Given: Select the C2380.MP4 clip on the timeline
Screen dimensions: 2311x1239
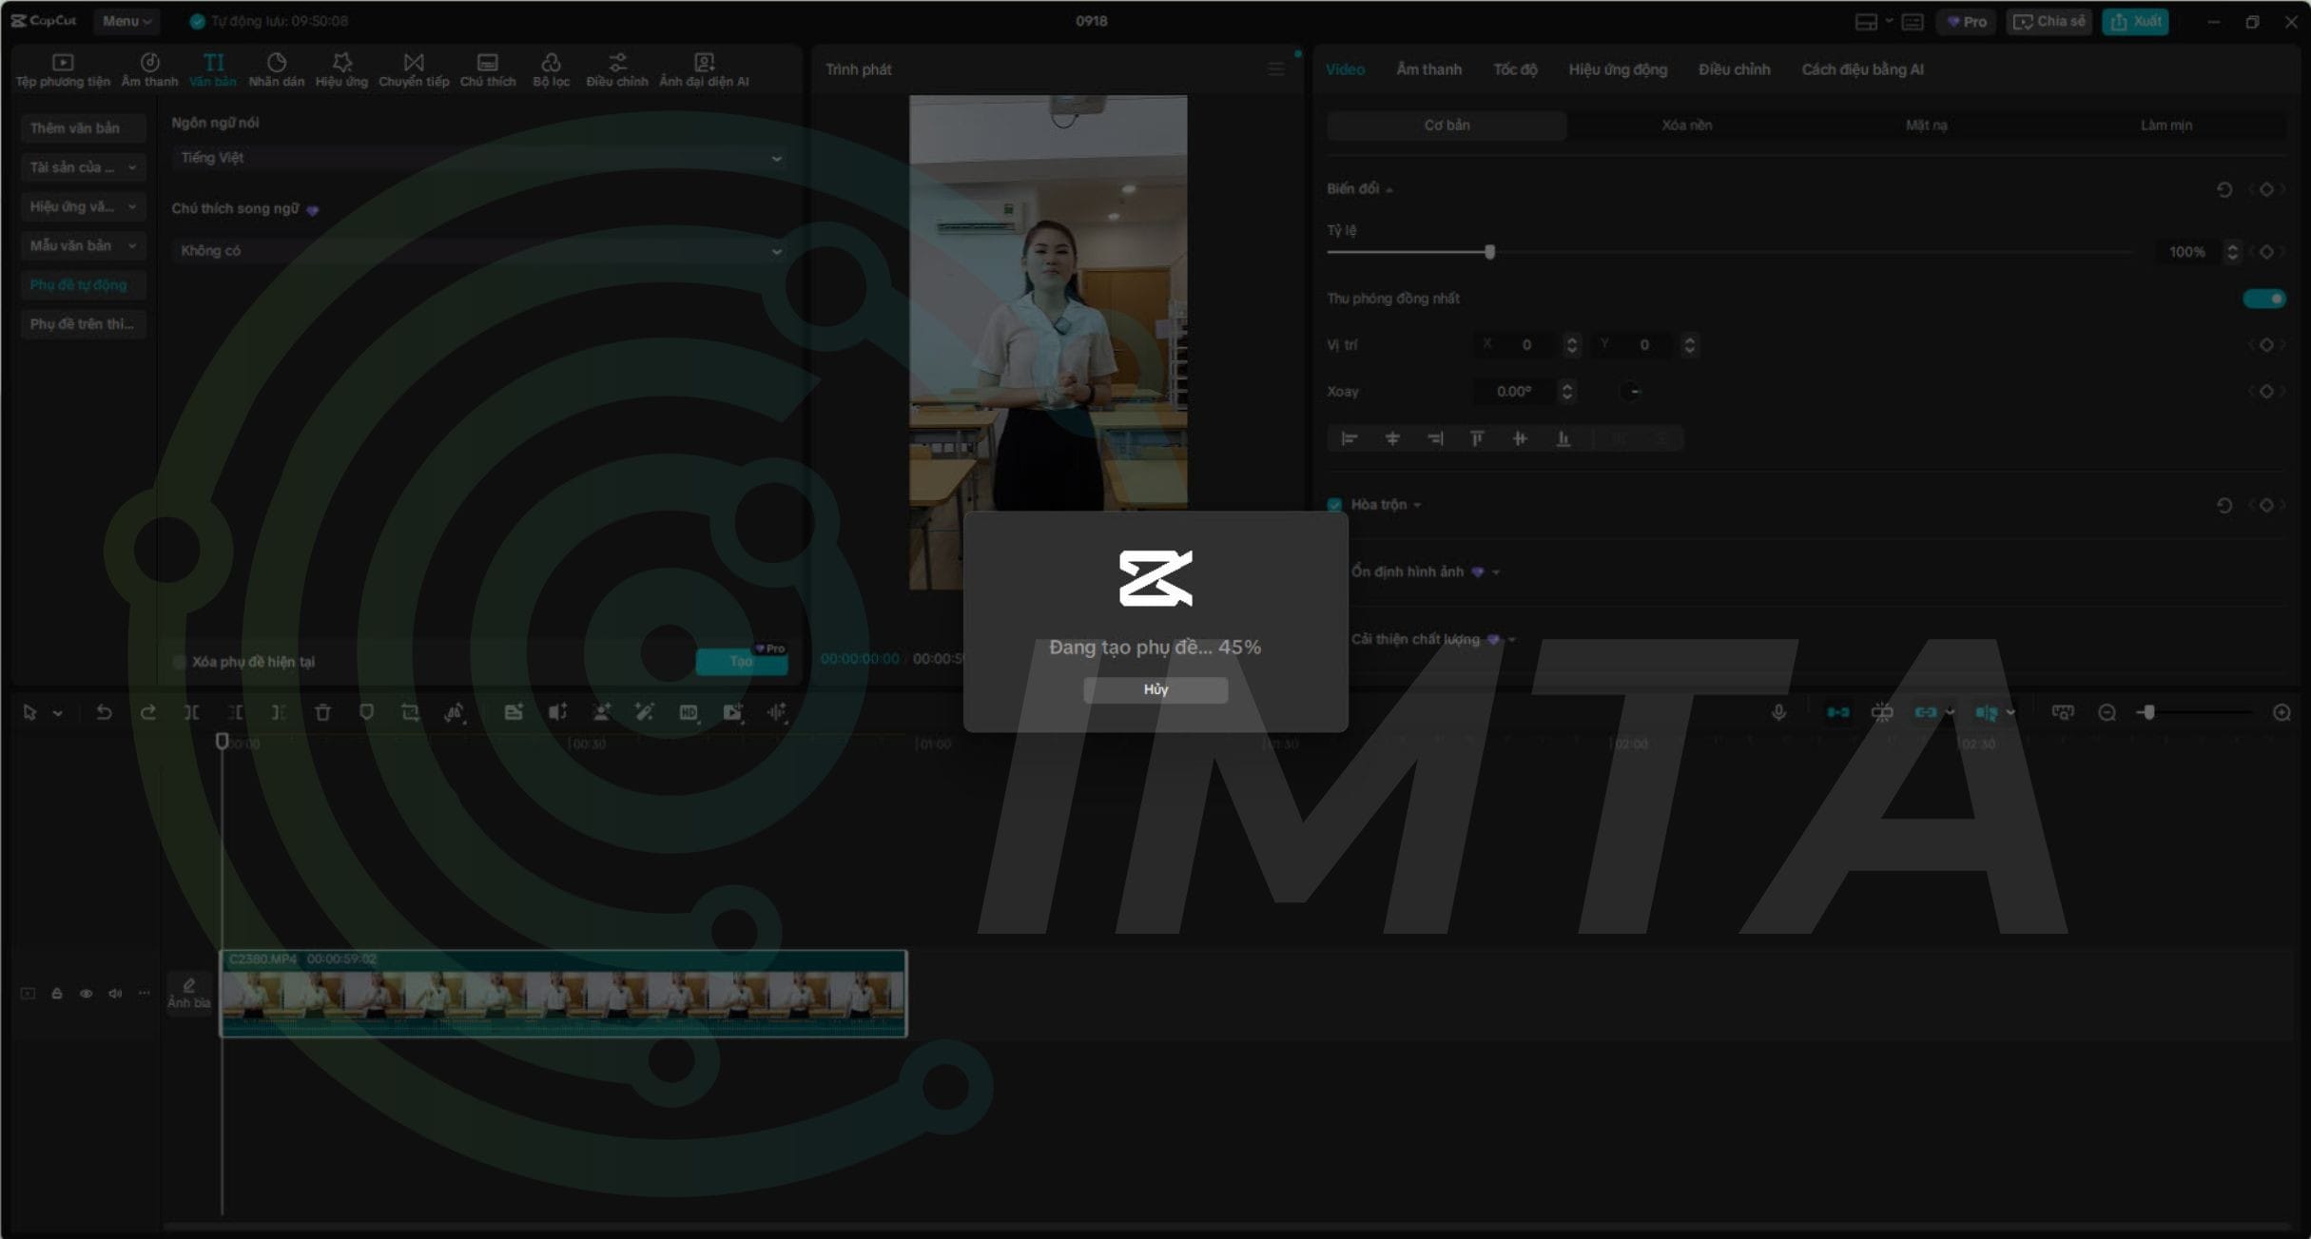Looking at the screenshot, I should [563, 994].
